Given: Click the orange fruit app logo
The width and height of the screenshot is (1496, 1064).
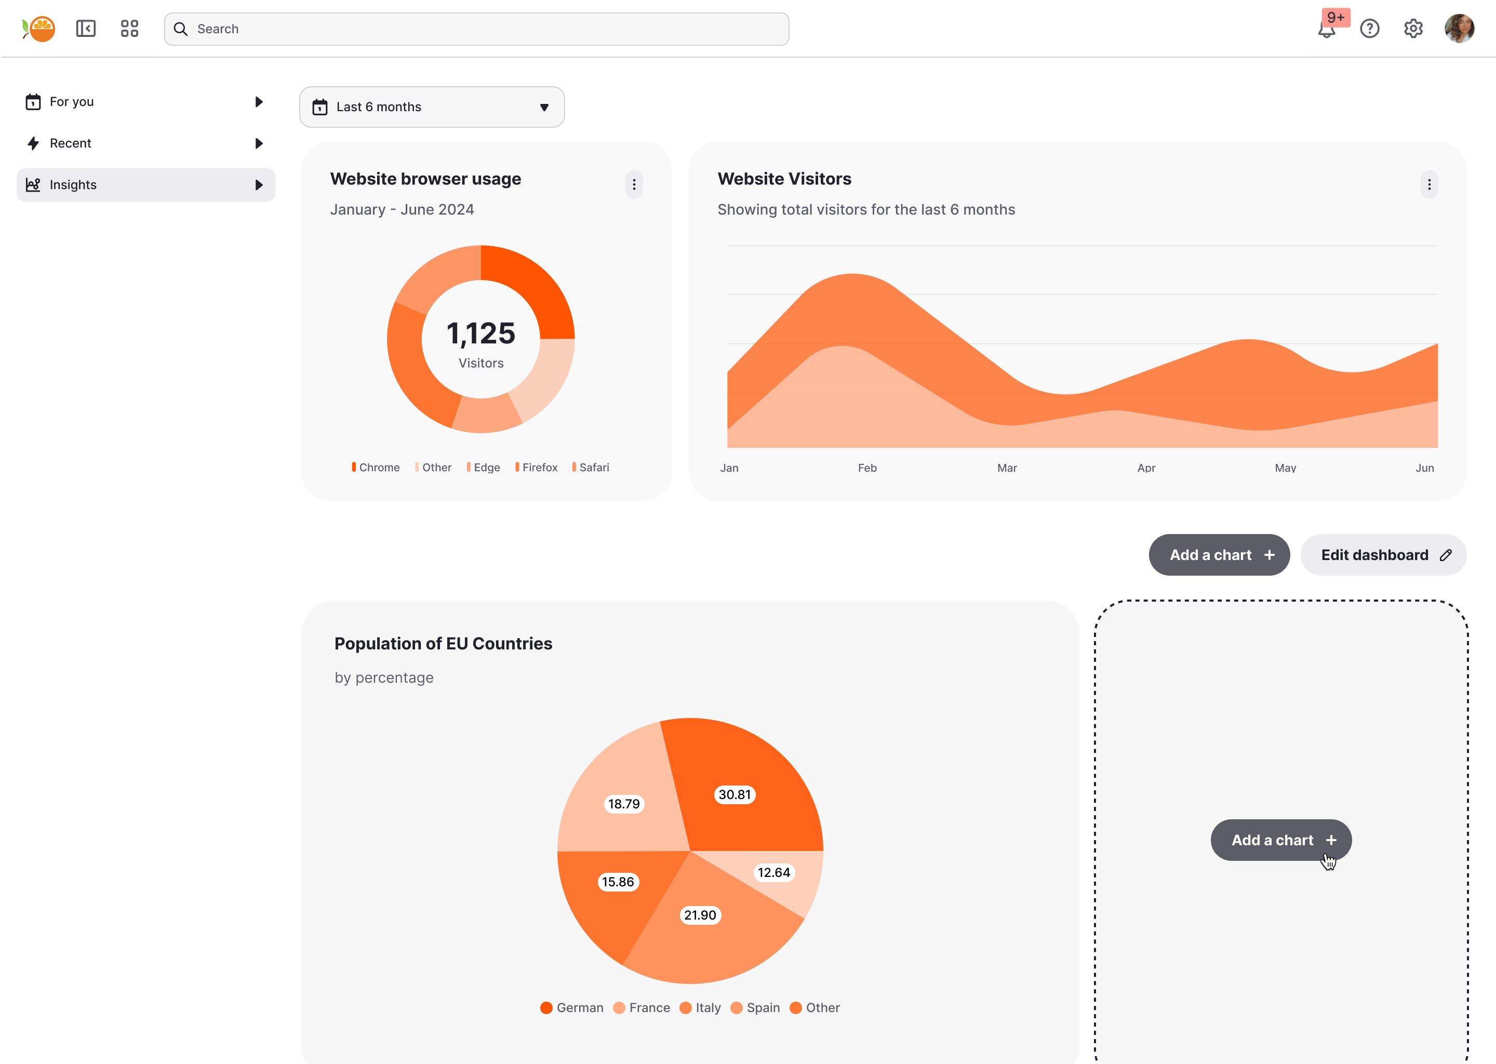Looking at the screenshot, I should coord(39,29).
